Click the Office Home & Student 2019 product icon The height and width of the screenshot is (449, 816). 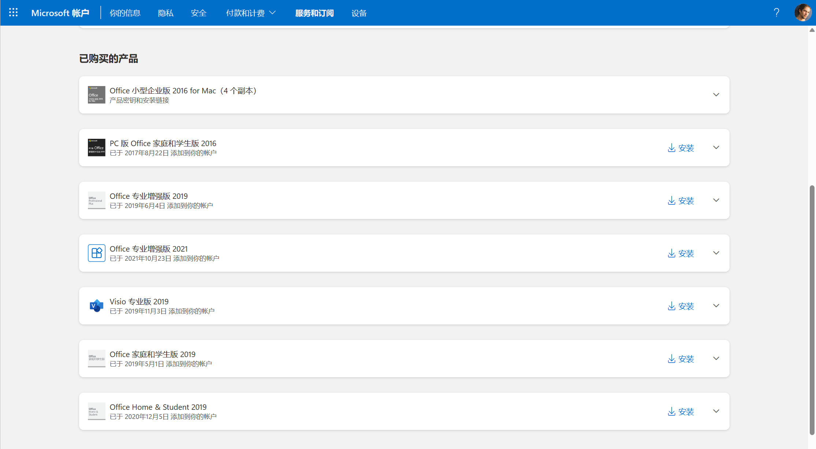pyautogui.click(x=97, y=411)
